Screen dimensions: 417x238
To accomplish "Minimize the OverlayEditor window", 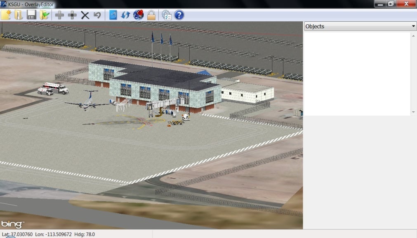I will (380, 4).
